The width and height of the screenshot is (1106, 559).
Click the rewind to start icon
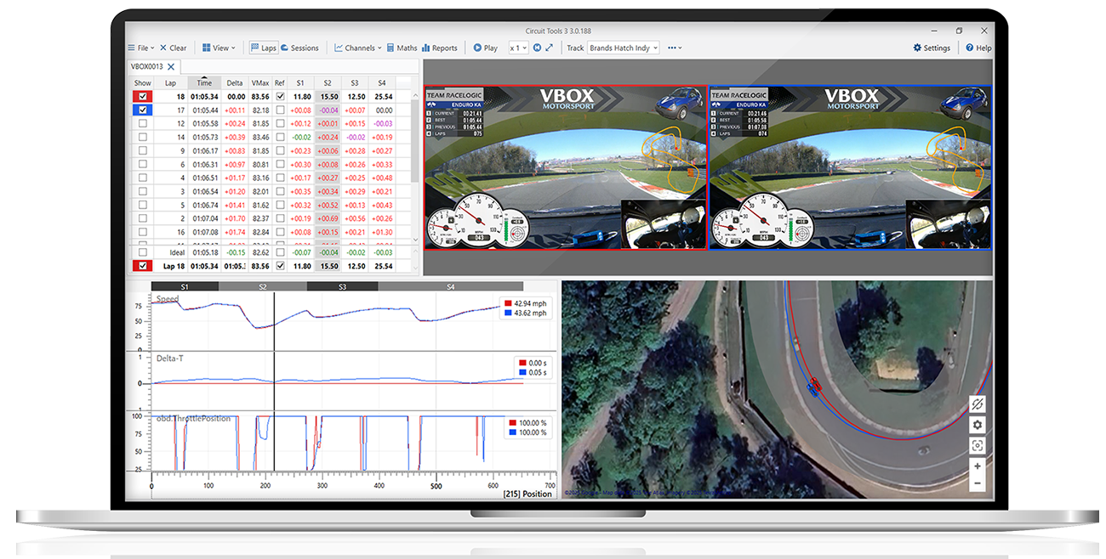click(537, 48)
